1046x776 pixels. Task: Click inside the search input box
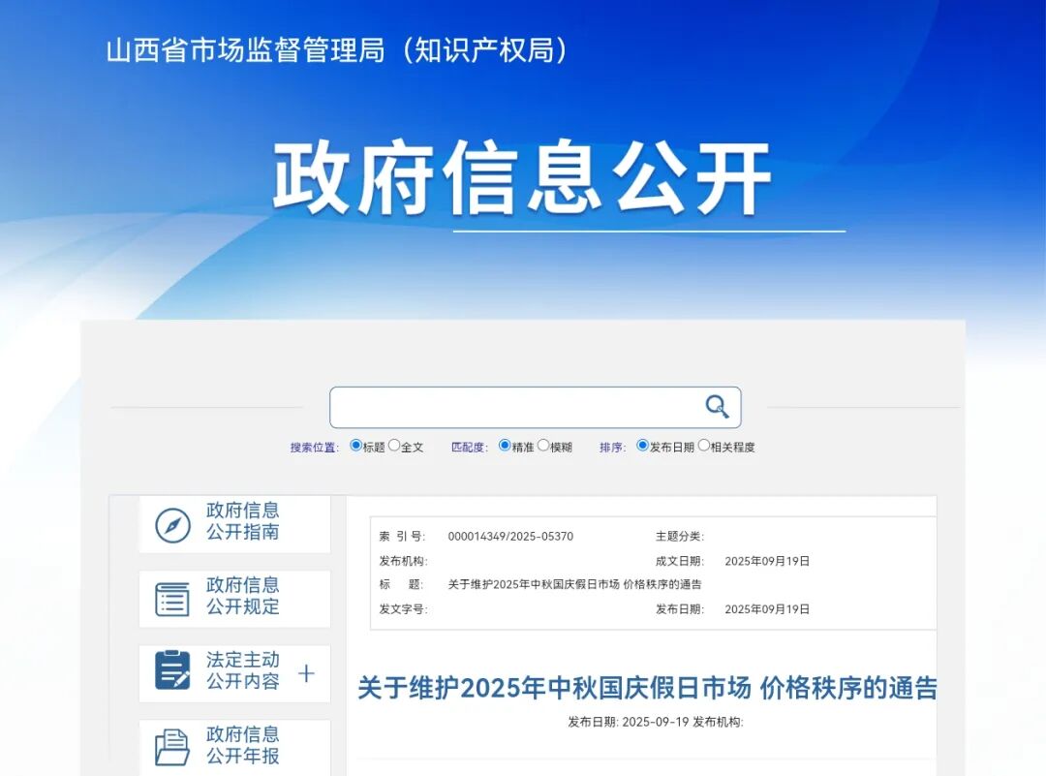click(x=513, y=407)
